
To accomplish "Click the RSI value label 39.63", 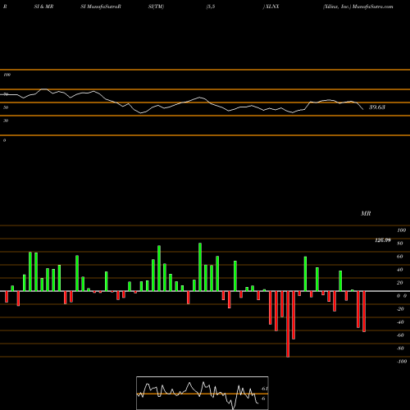I will pos(377,107).
